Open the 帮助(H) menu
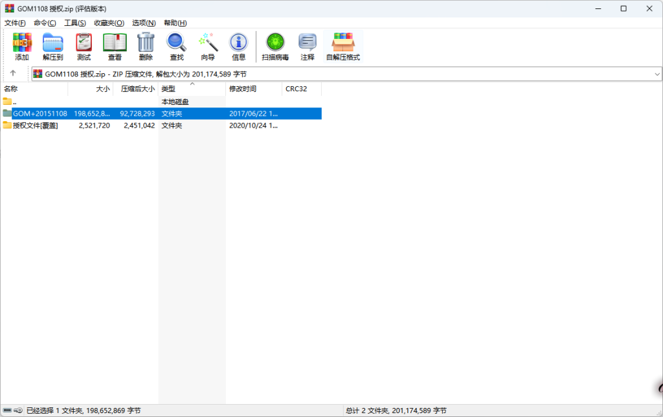663x417 pixels. pos(175,23)
